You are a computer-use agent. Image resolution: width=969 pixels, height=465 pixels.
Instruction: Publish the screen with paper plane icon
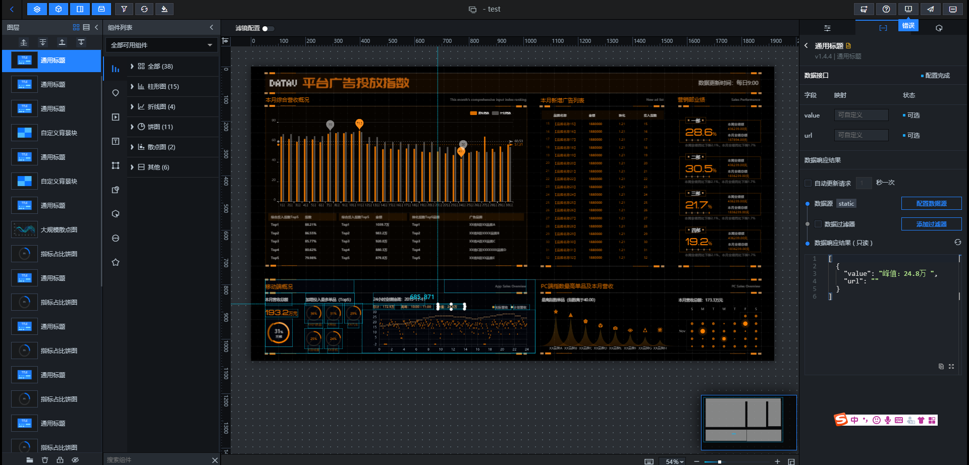point(931,9)
